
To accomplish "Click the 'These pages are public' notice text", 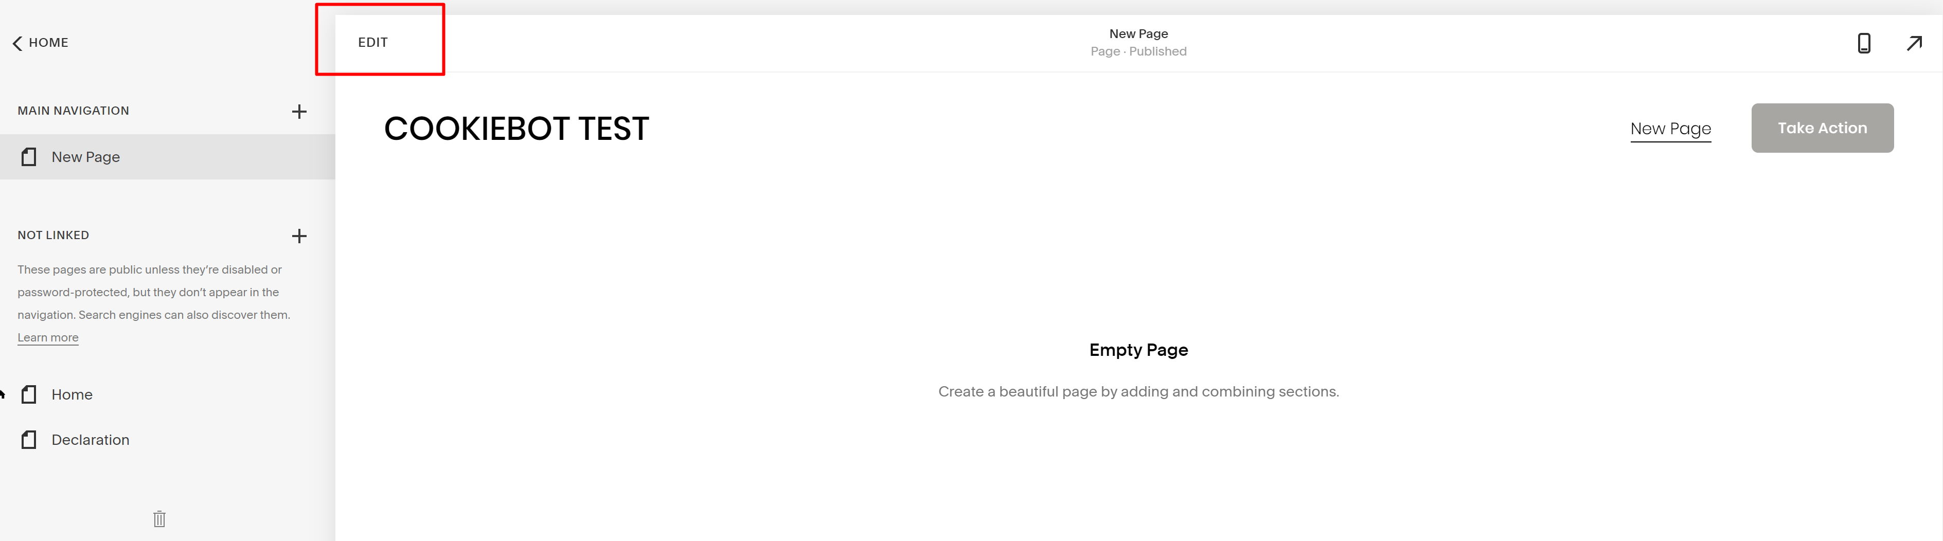I will [x=154, y=292].
